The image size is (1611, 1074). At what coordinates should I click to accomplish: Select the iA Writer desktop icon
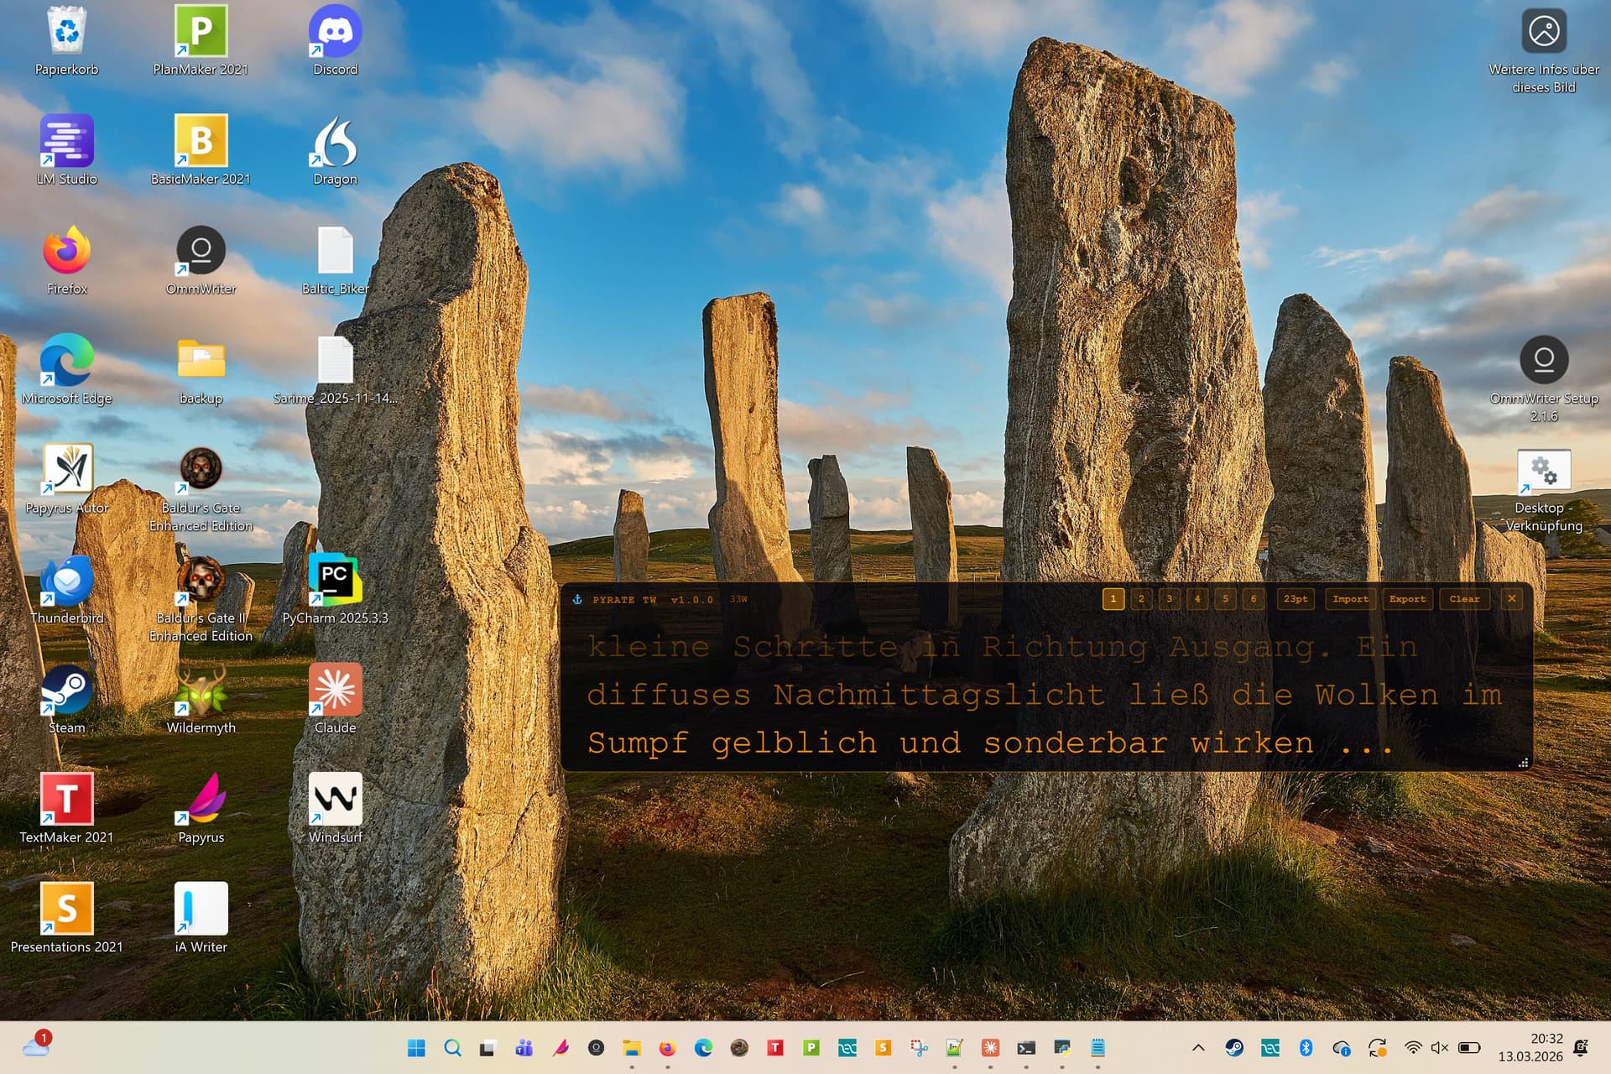[x=201, y=910]
